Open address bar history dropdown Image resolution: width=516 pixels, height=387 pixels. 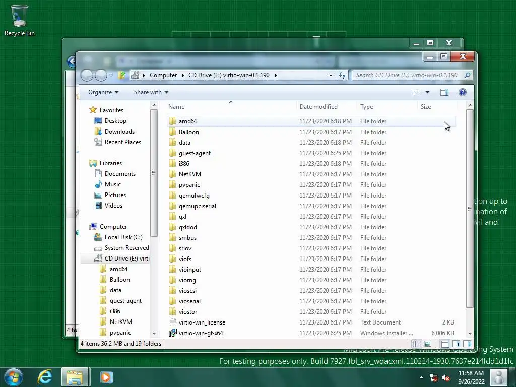click(331, 76)
